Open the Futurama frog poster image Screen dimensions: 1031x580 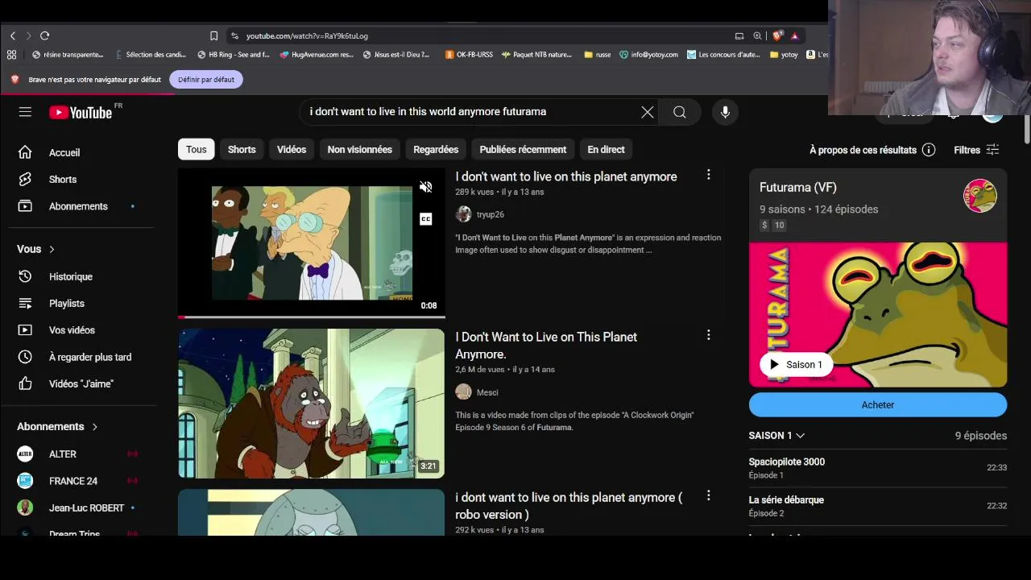coord(878,315)
